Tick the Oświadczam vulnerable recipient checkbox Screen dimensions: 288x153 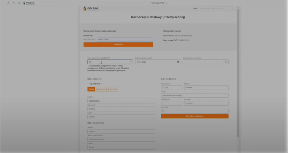click(x=89, y=66)
